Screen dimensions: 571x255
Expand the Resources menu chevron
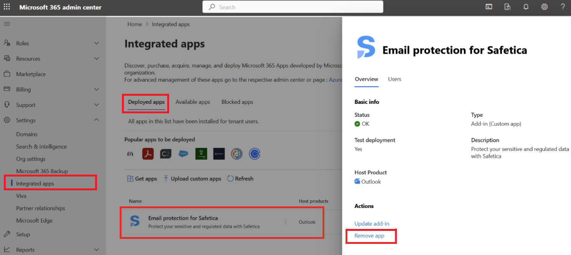coord(97,59)
